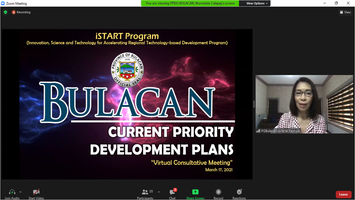This screenshot has width=355, height=200.
Task: Click the panel divider handle beside shared screen
Action: pyautogui.click(x=254, y=104)
